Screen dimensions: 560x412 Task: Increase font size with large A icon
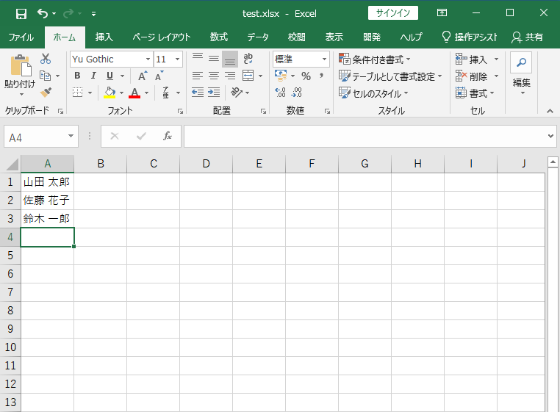click(x=143, y=76)
